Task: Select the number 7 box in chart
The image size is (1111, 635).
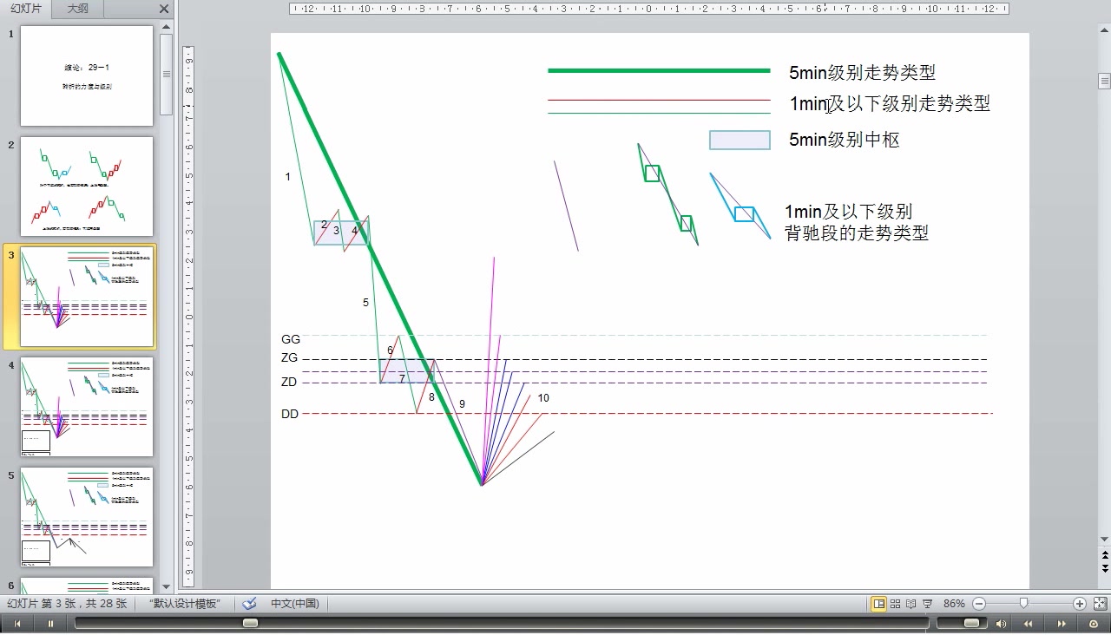Action: 406,371
